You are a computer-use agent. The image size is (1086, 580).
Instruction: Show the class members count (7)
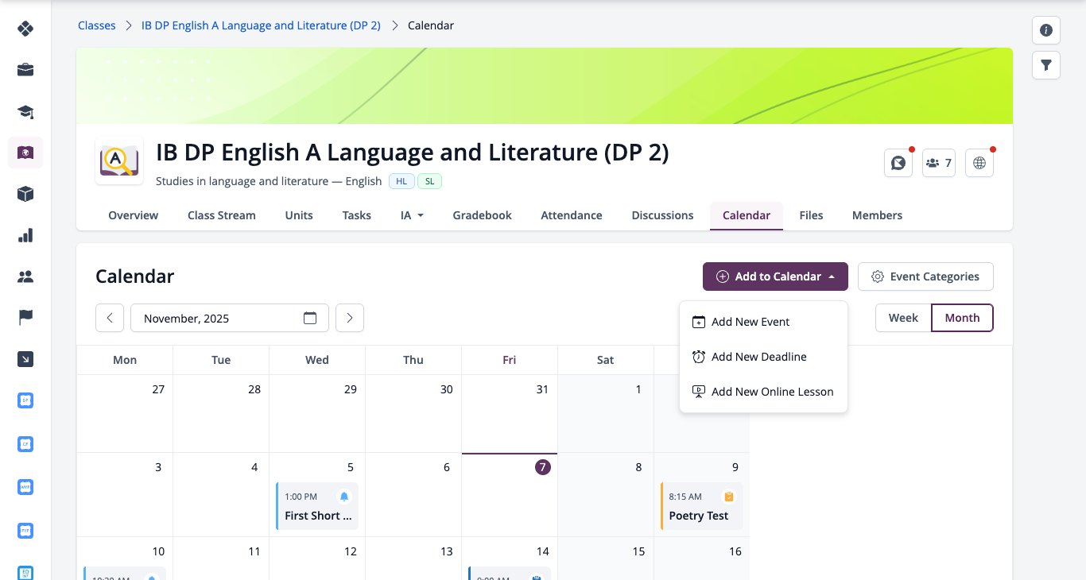tap(938, 163)
